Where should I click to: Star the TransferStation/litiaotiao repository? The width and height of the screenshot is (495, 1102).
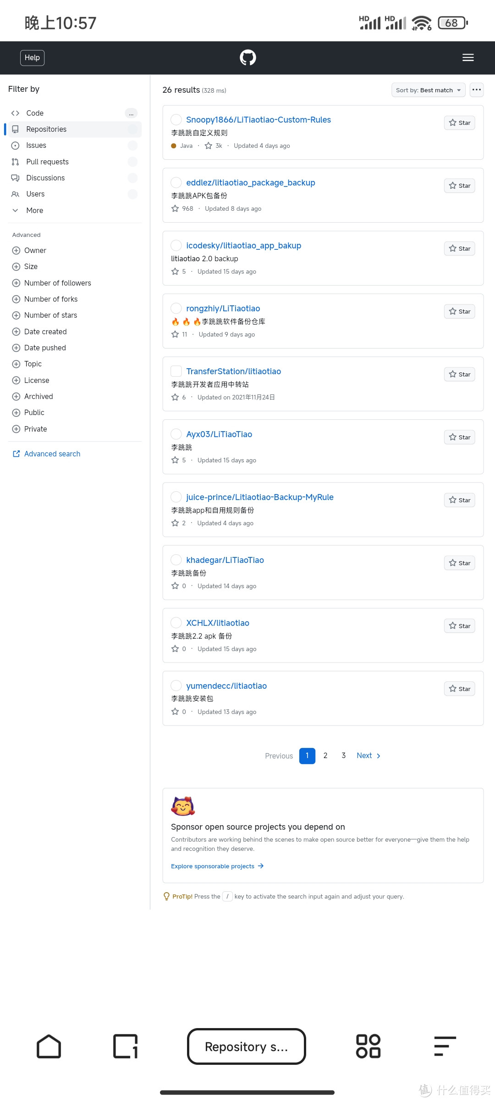pyautogui.click(x=460, y=375)
